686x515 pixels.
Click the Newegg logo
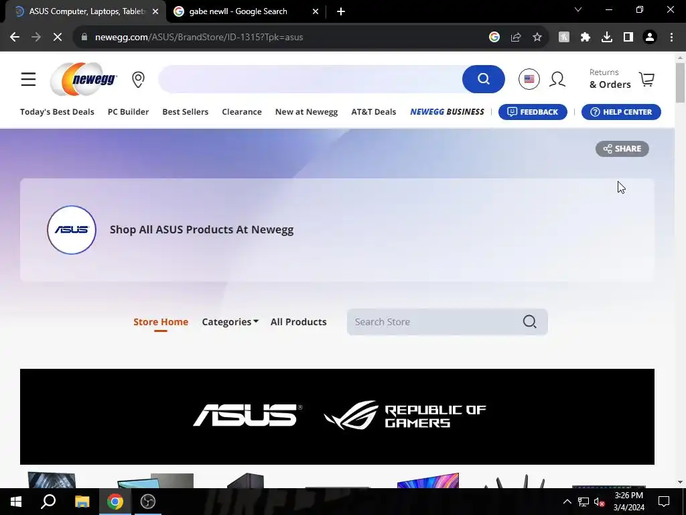(x=84, y=79)
